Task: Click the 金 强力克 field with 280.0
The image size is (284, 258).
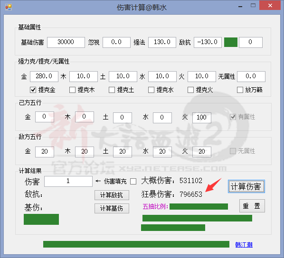Action: pyautogui.click(x=44, y=76)
